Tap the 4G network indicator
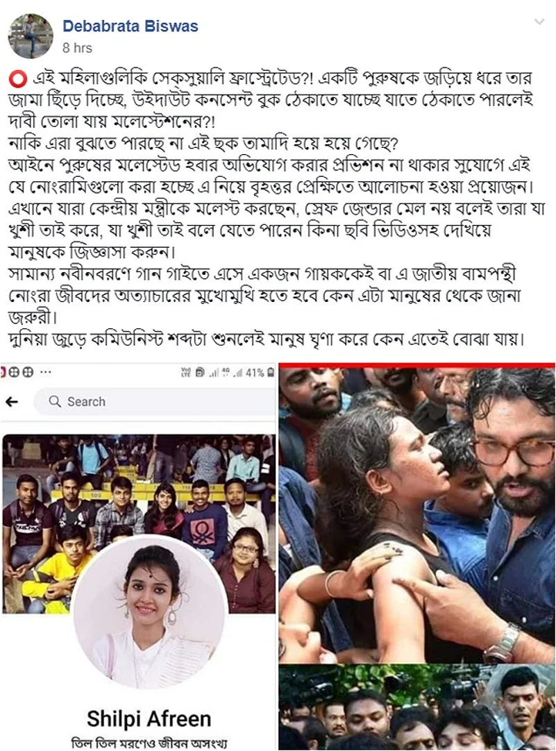 coord(226,371)
